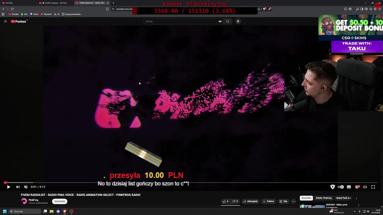383x215 pixels.
Task: Select the Źródło: PinkFrog filter chip
Action: pos(323,198)
